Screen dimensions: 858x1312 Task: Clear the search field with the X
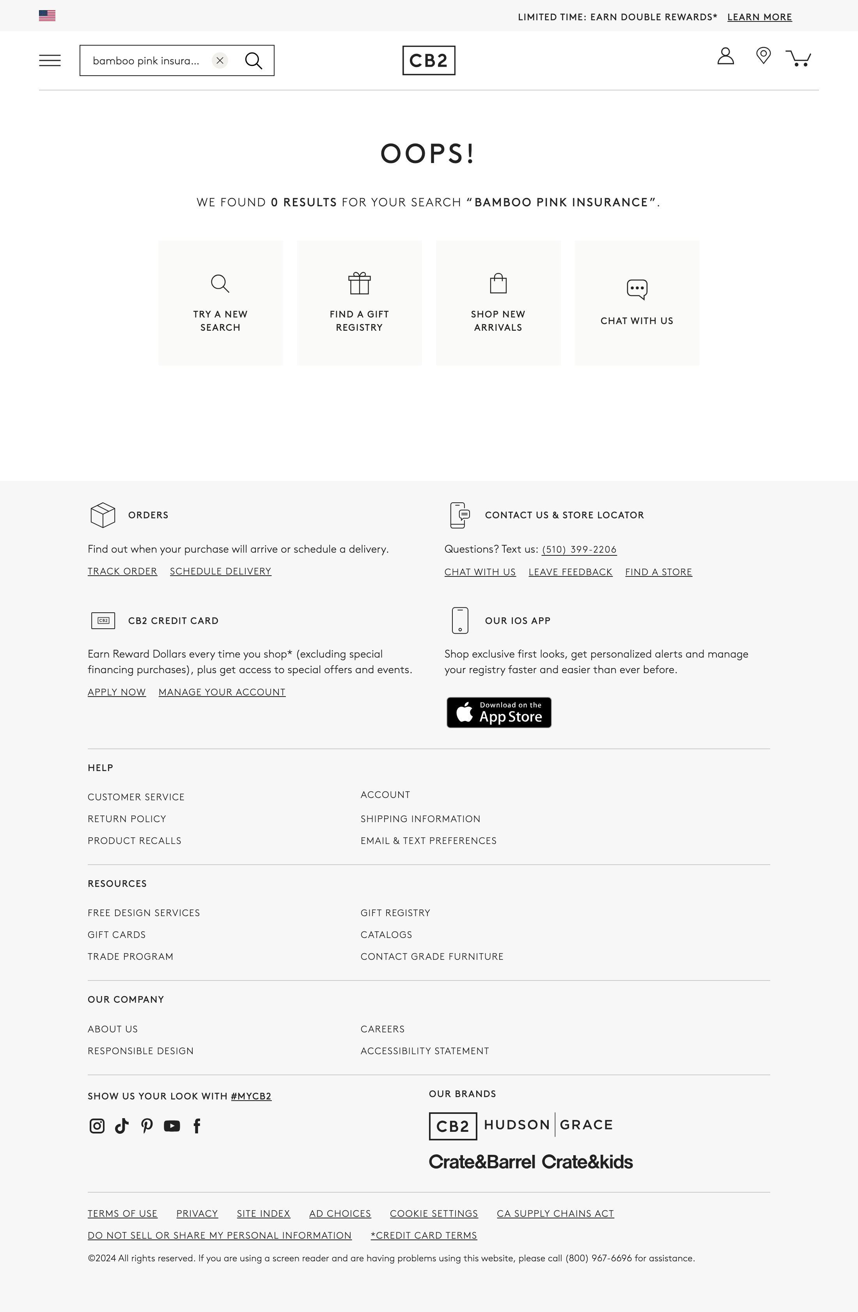220,60
